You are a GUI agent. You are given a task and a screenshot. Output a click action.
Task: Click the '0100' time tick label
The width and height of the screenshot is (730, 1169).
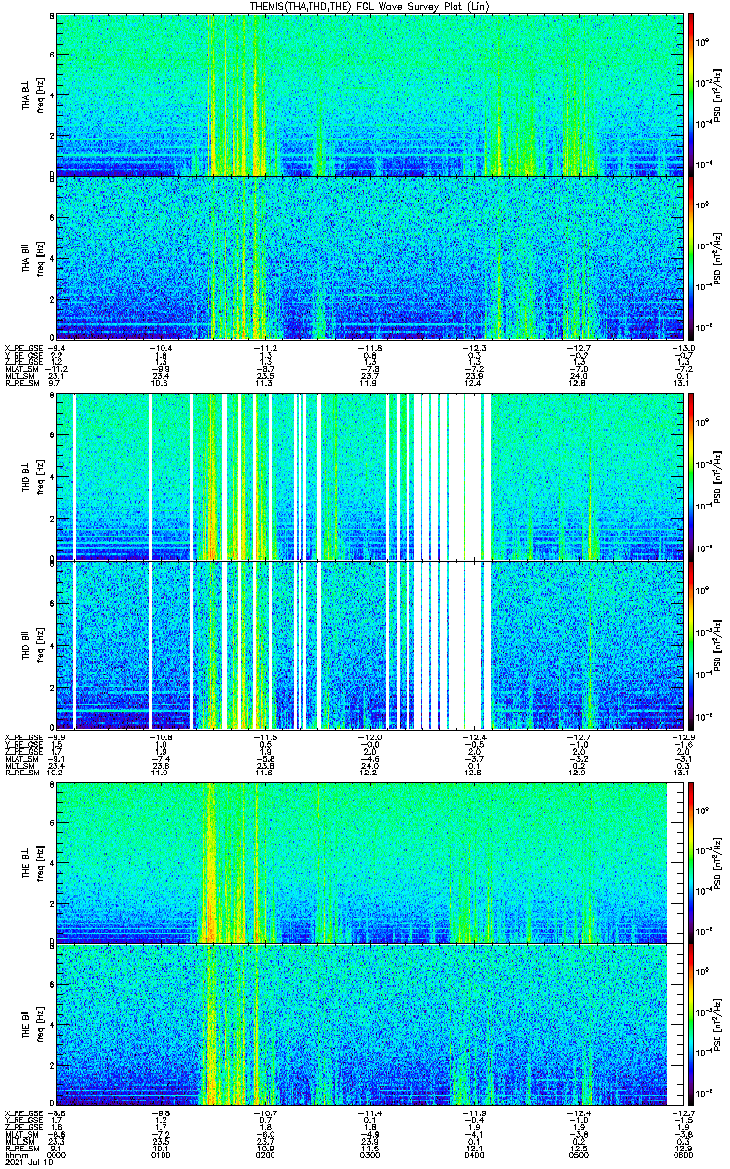[x=159, y=1154]
